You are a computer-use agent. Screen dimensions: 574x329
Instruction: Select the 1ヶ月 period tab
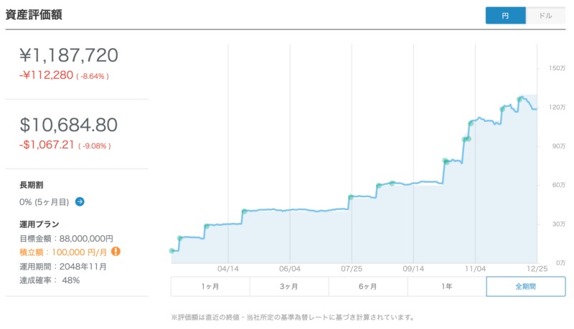pos(210,287)
